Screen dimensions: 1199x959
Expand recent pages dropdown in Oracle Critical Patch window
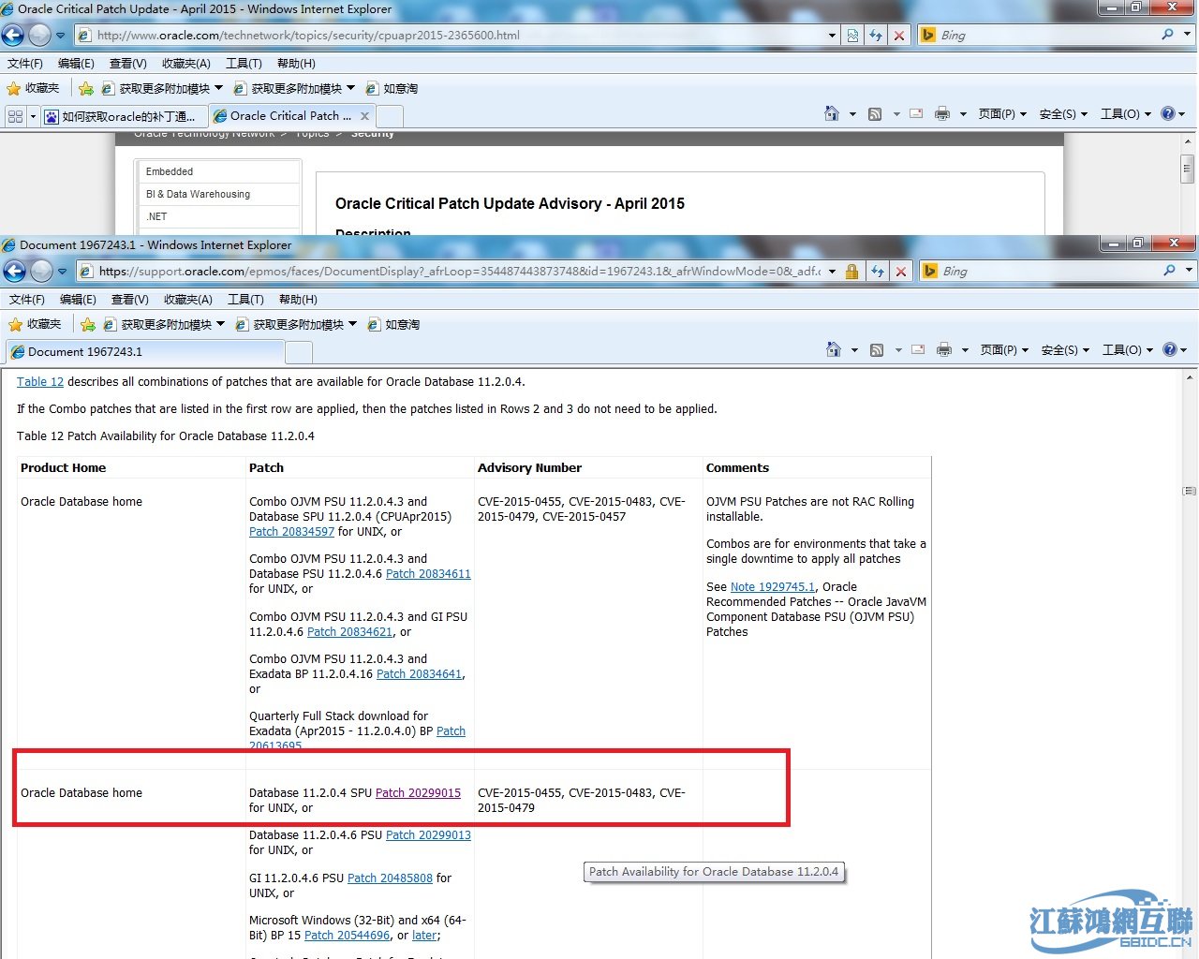pos(60,36)
